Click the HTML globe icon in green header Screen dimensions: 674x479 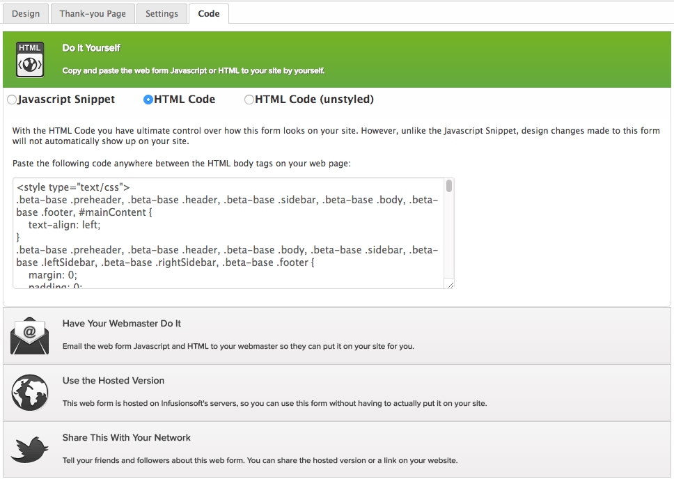pyautogui.click(x=30, y=60)
